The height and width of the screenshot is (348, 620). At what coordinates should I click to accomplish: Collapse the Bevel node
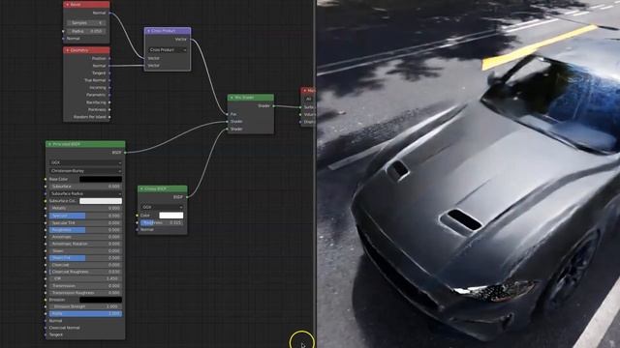click(x=68, y=5)
